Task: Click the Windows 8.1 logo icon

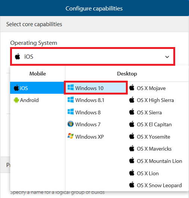Action: click(71, 100)
